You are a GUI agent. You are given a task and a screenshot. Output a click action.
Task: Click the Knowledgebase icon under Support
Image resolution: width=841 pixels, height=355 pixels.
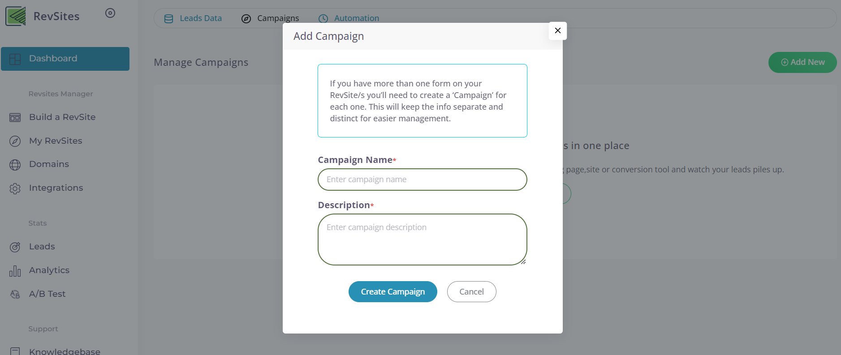pos(15,351)
